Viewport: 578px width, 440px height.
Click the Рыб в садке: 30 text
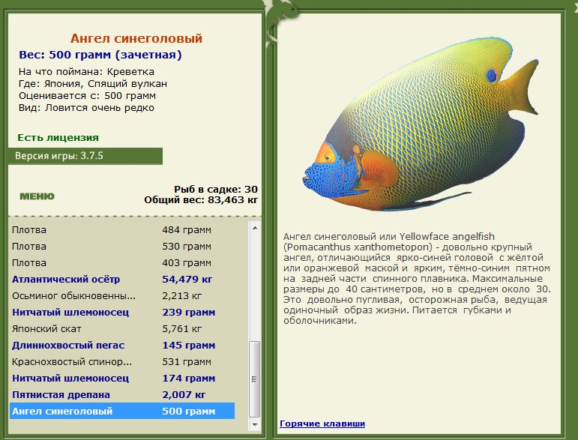click(216, 190)
